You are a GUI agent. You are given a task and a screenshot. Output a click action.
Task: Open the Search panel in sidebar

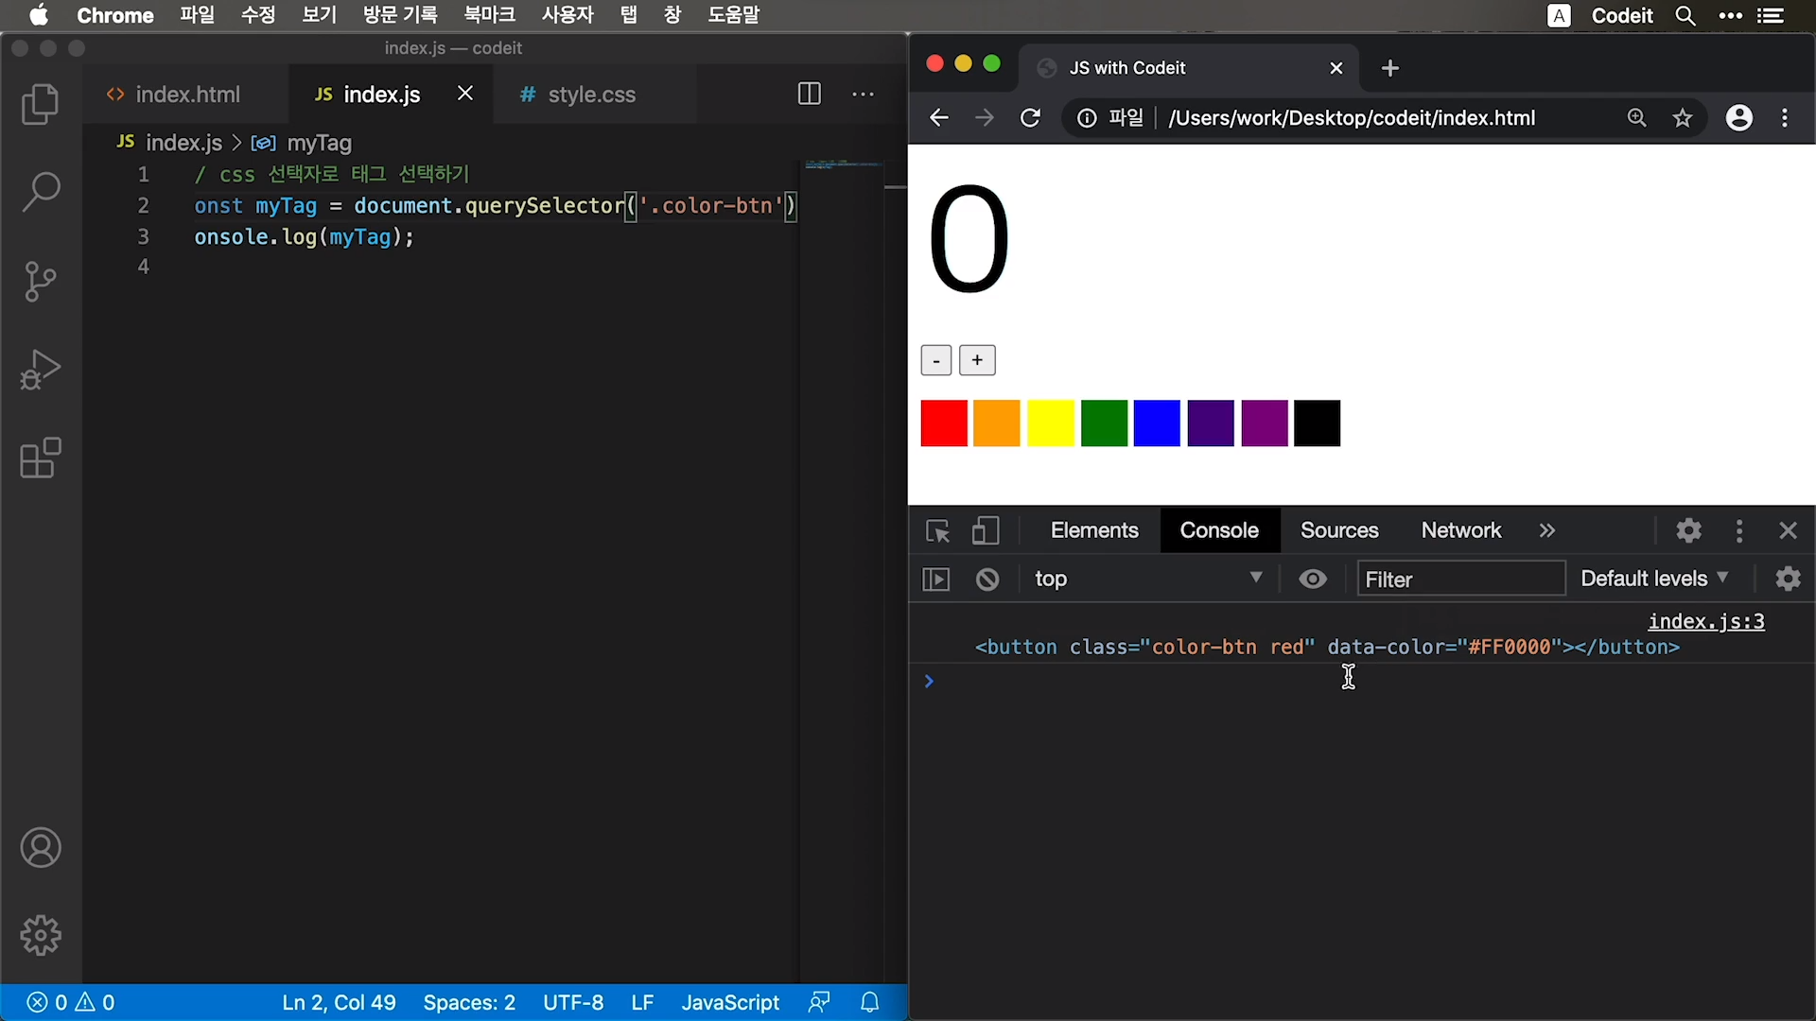pos(40,192)
